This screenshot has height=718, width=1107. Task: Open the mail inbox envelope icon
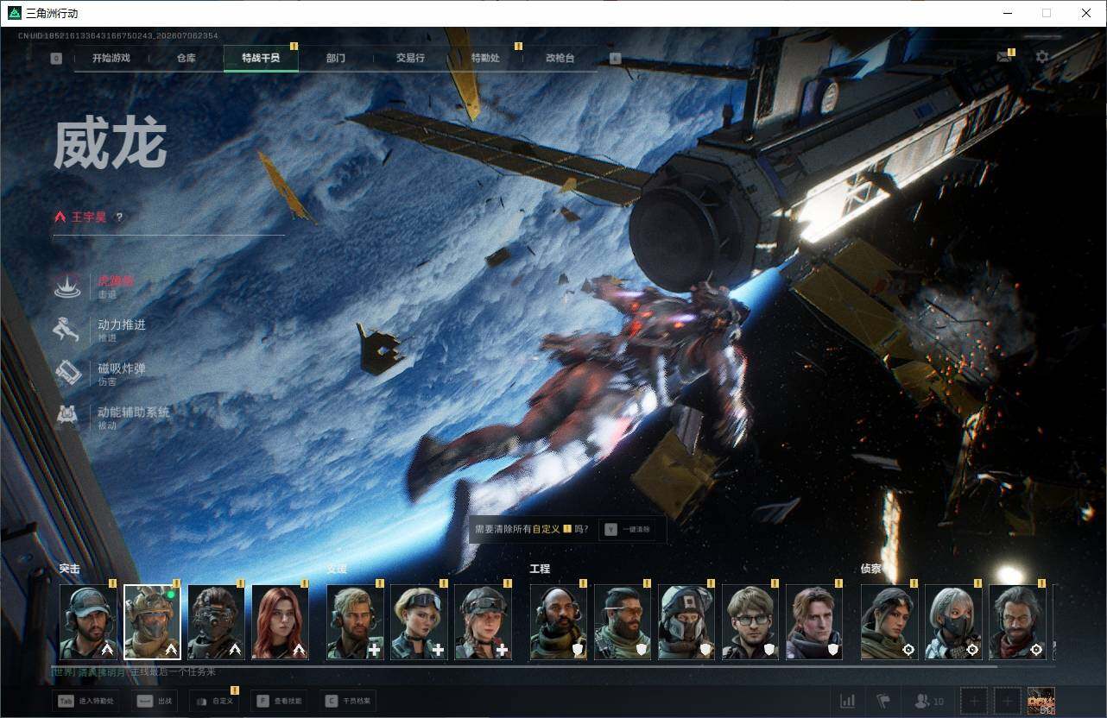pos(1003,57)
